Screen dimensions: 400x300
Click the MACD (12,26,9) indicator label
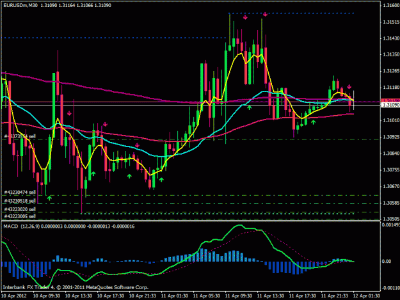tap(21, 226)
